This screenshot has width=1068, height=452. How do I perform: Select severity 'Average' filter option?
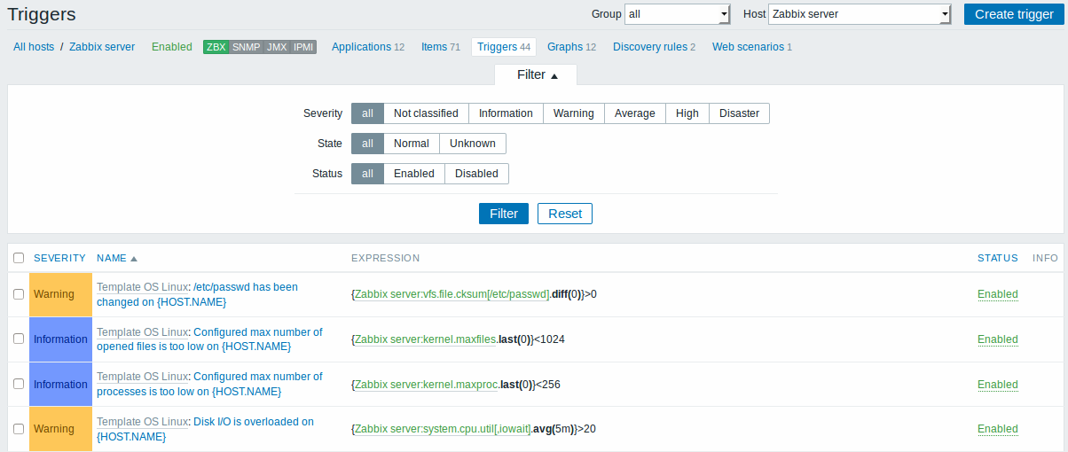coord(635,113)
